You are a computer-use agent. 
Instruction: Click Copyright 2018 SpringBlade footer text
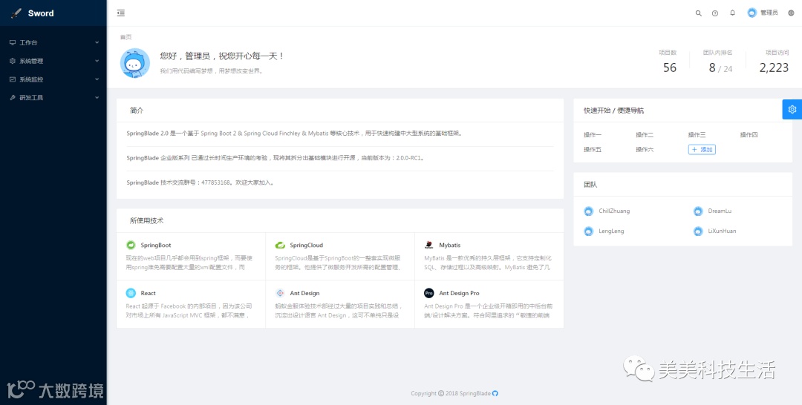451,393
